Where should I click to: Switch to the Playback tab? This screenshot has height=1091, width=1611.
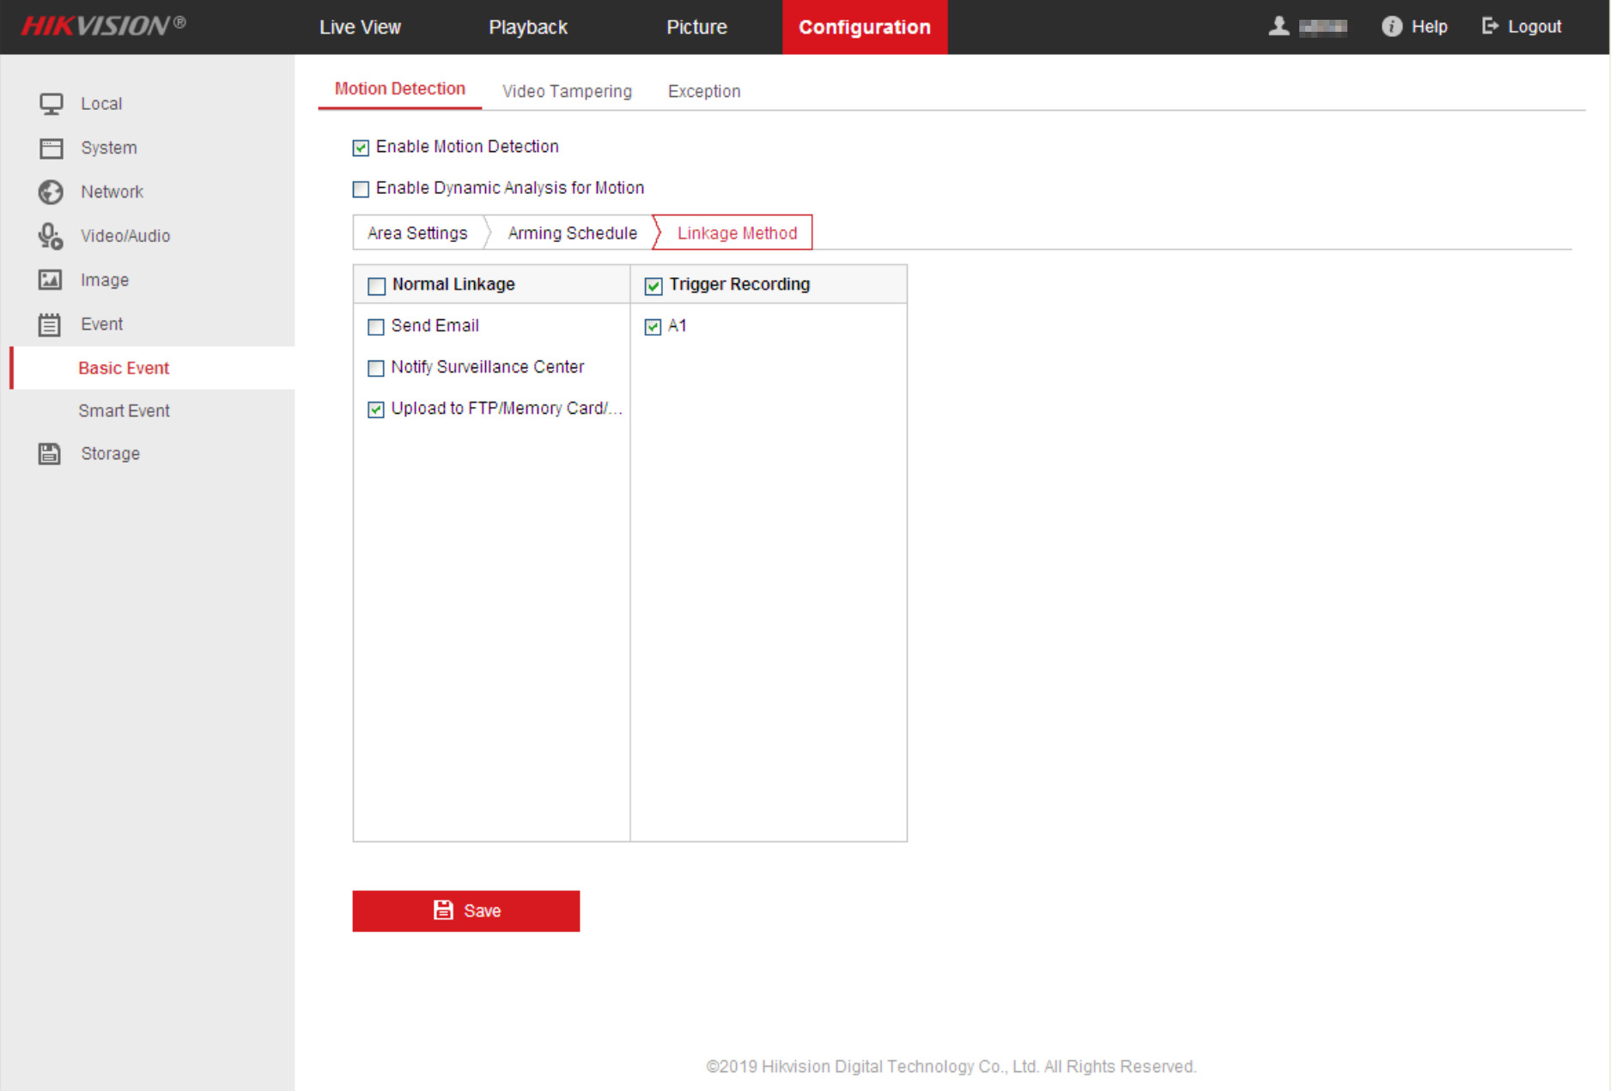528,27
